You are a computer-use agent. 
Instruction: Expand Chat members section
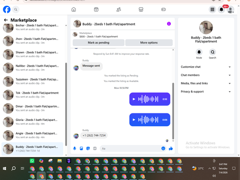[206, 75]
